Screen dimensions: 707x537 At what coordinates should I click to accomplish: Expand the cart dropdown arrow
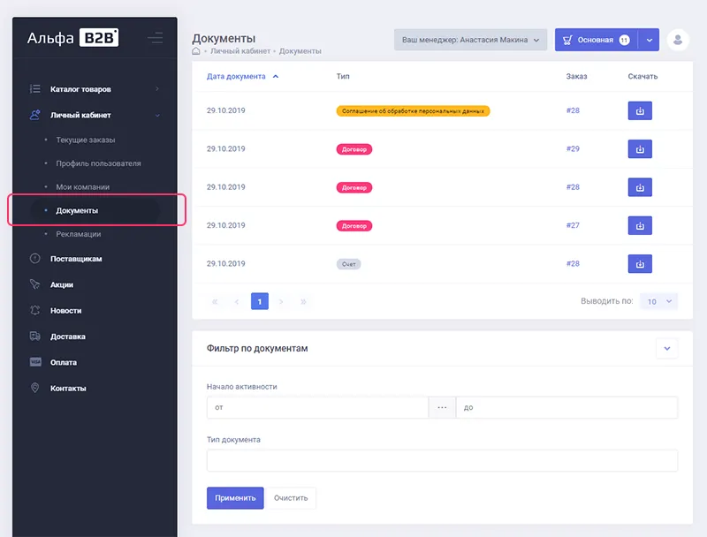tap(650, 40)
